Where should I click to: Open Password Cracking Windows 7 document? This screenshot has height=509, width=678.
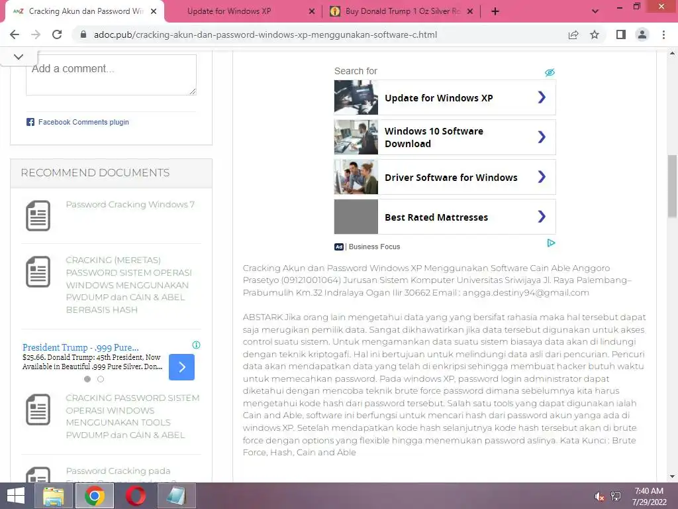(x=130, y=204)
